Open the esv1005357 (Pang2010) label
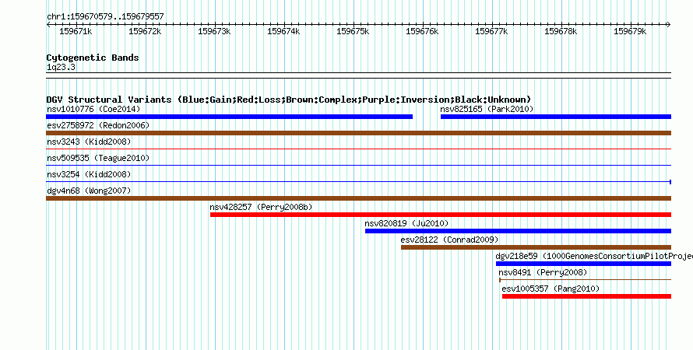This screenshot has height=350, width=693. tap(551, 289)
